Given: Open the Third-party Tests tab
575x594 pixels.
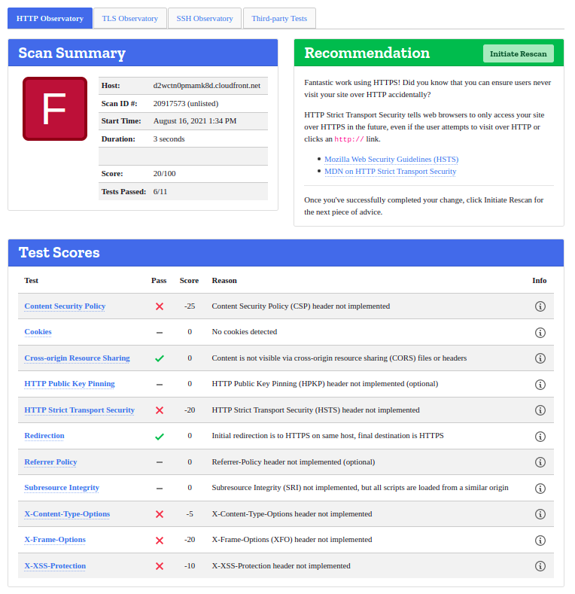Looking at the screenshot, I should [x=279, y=18].
